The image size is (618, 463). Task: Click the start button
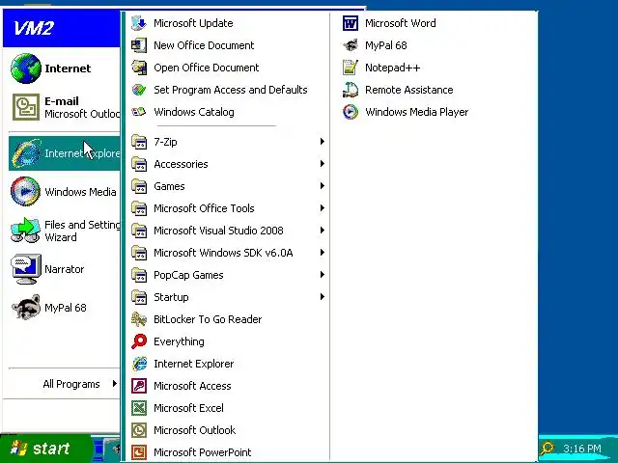[45, 448]
